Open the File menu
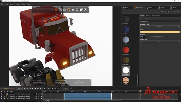181x102 pixels. click(2, 4)
